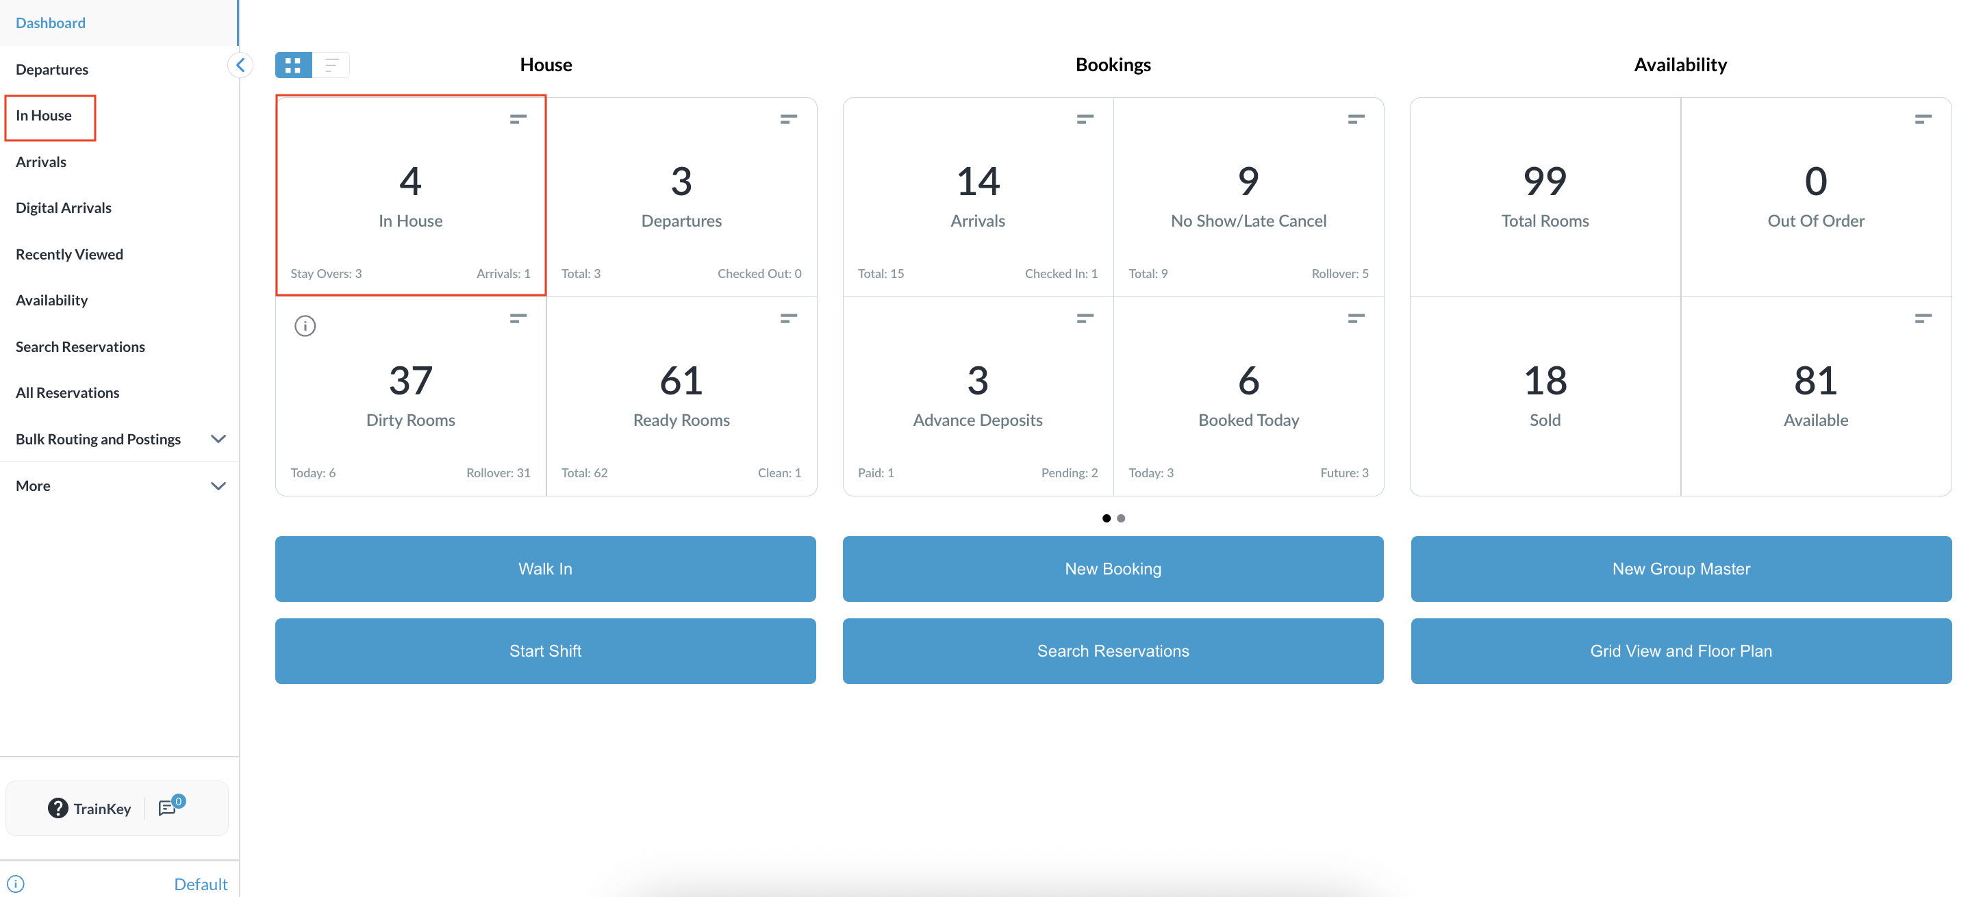Click the Dirty Rooms info icon

305,326
